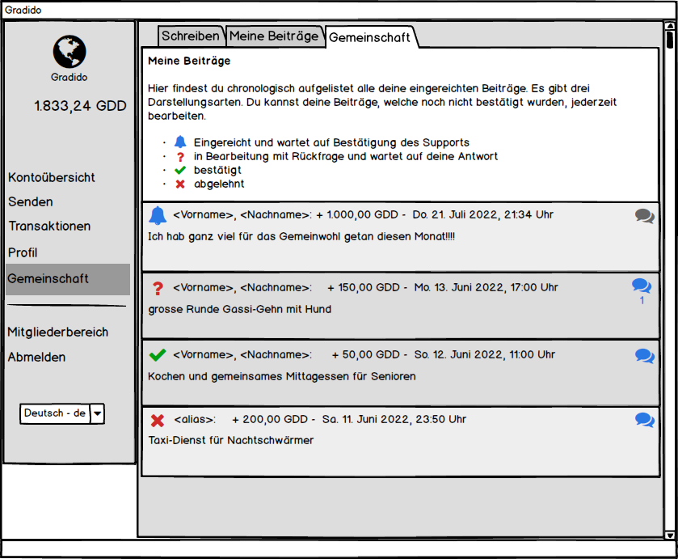Viewport: 678px width, 559px height.
Task: Go to the Senden page
Action: click(31, 201)
